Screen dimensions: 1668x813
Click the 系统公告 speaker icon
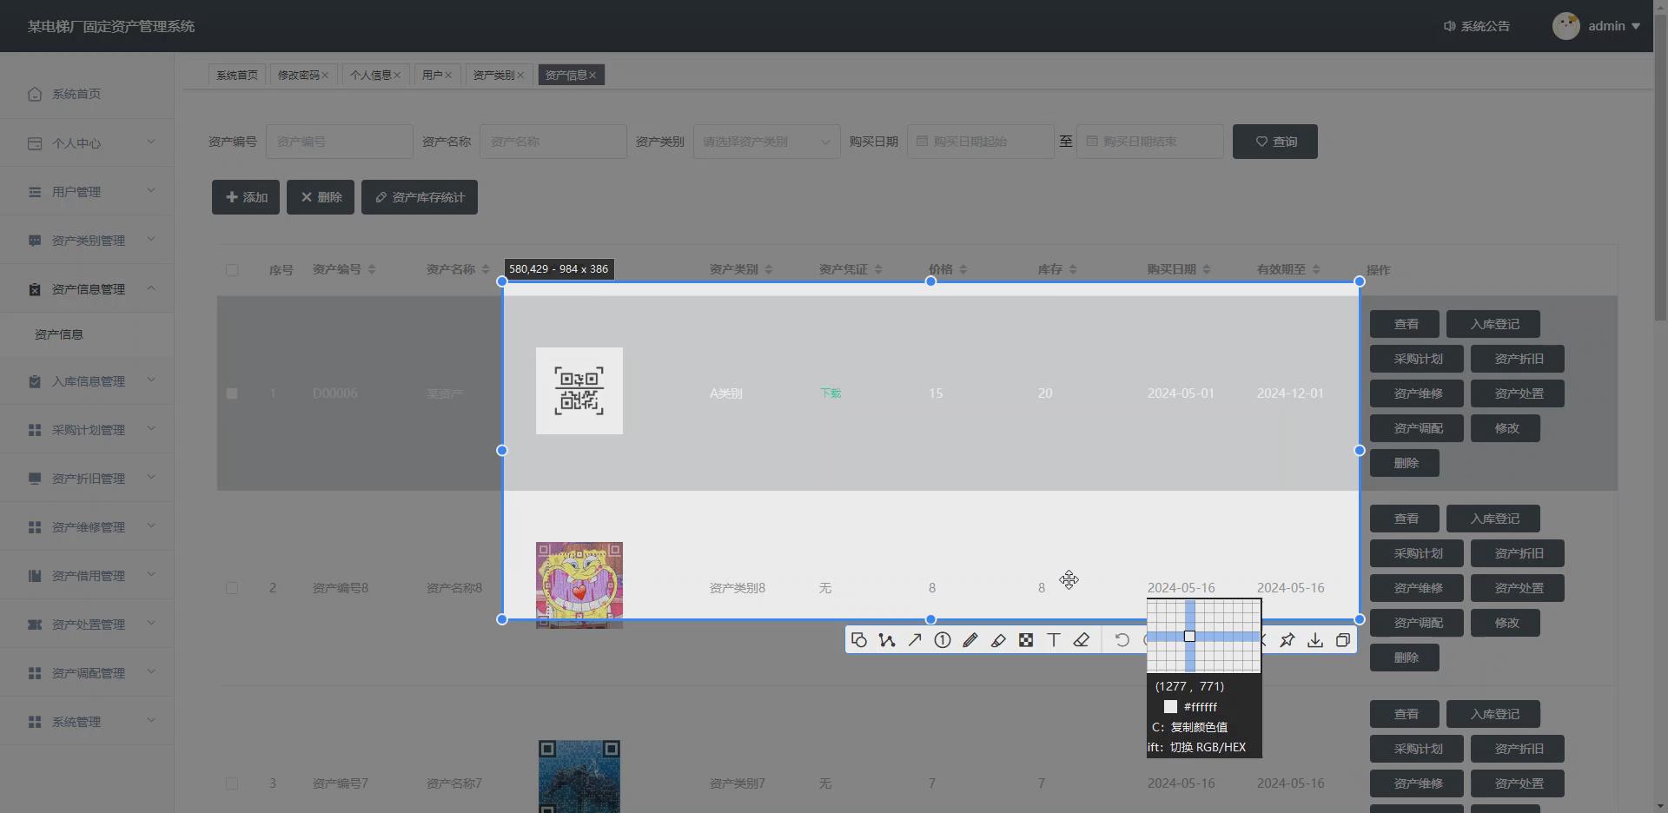(1449, 26)
